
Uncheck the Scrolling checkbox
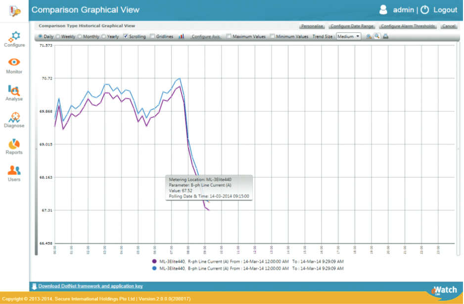126,36
